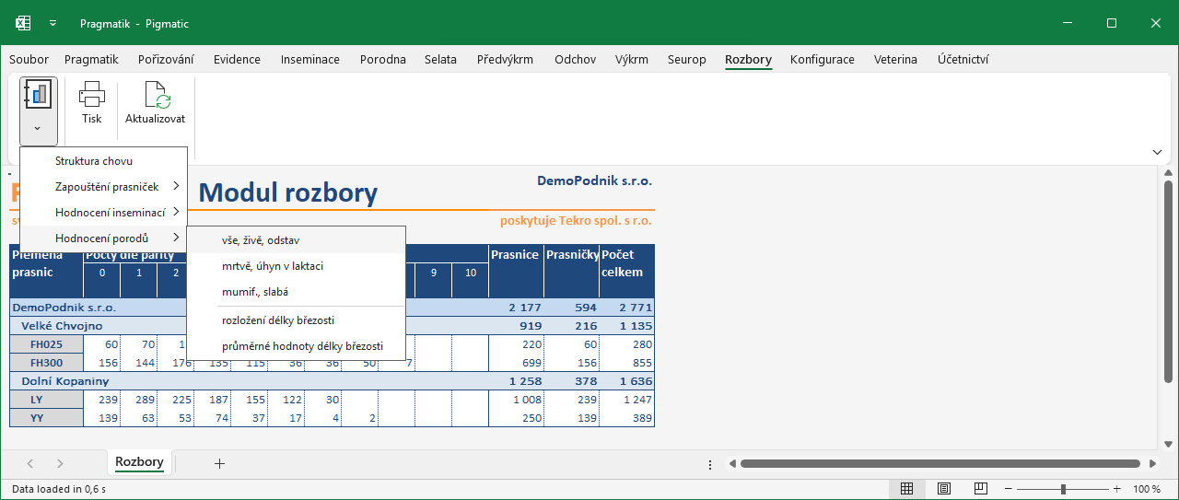The width and height of the screenshot is (1179, 500).
Task: Open the Účetnictví ribbon tab
Action: tap(963, 60)
